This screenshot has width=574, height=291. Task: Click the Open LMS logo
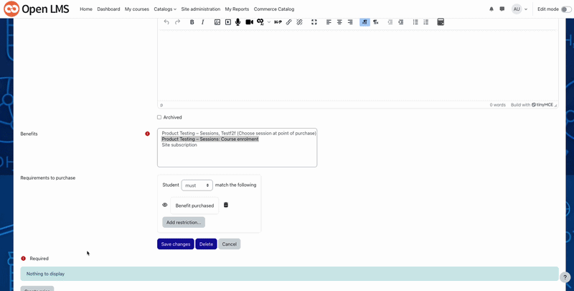pyautogui.click(x=37, y=9)
